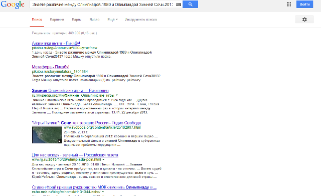Click the Google logo
The image size is (321, 196).
(13, 5)
